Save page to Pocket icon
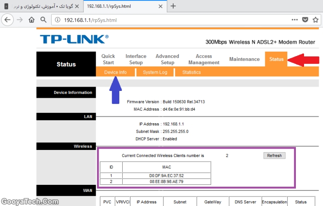 (305, 20)
